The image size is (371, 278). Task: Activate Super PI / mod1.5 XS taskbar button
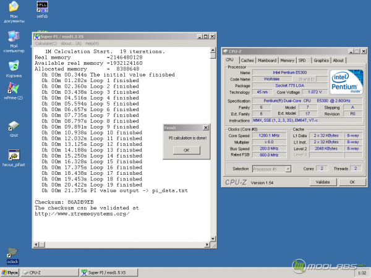coord(108,272)
